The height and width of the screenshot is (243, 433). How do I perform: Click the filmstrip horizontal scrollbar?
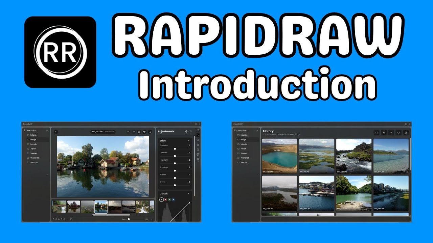pos(111,215)
